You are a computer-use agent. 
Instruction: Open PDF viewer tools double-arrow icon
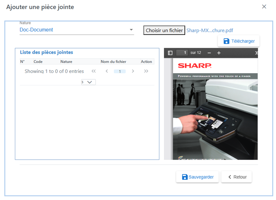pos(256,53)
